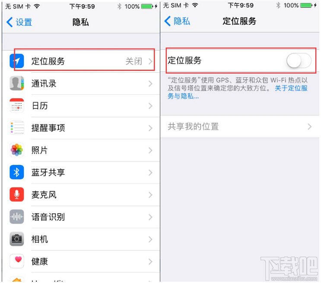Open the Photos (照片) flower icon
Image resolution: width=321 pixels, height=283 pixels.
[16, 150]
